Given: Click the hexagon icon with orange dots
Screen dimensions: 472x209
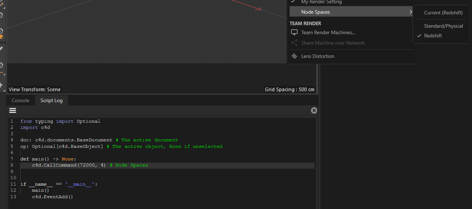Looking at the screenshot, I should pyautogui.click(x=1, y=66).
